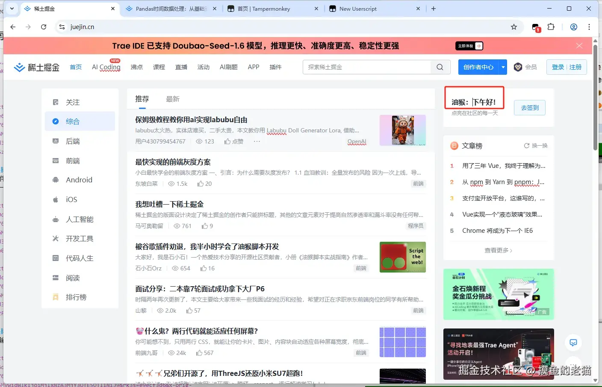
Task: Open 直播 nav item
Action: (x=181, y=67)
